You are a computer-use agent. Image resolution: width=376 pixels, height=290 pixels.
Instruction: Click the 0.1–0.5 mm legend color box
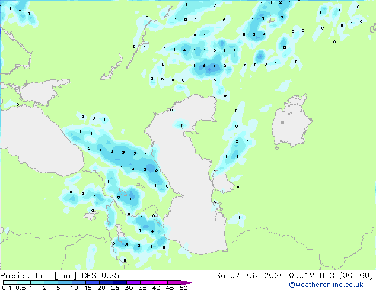click(x=10, y=282)
